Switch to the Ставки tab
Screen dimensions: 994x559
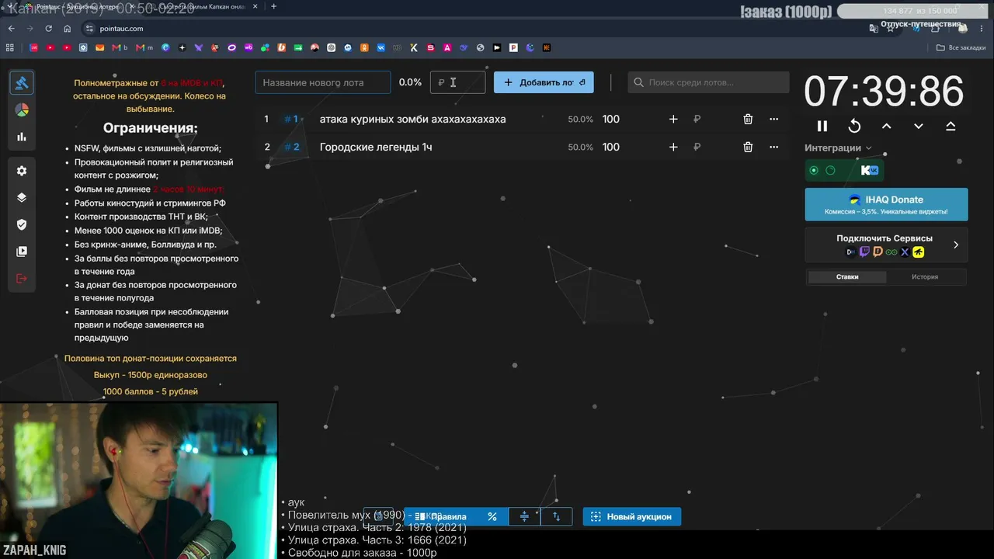click(x=847, y=276)
